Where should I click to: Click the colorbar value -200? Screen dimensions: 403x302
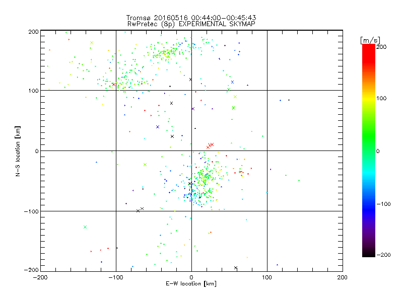tap(383, 255)
